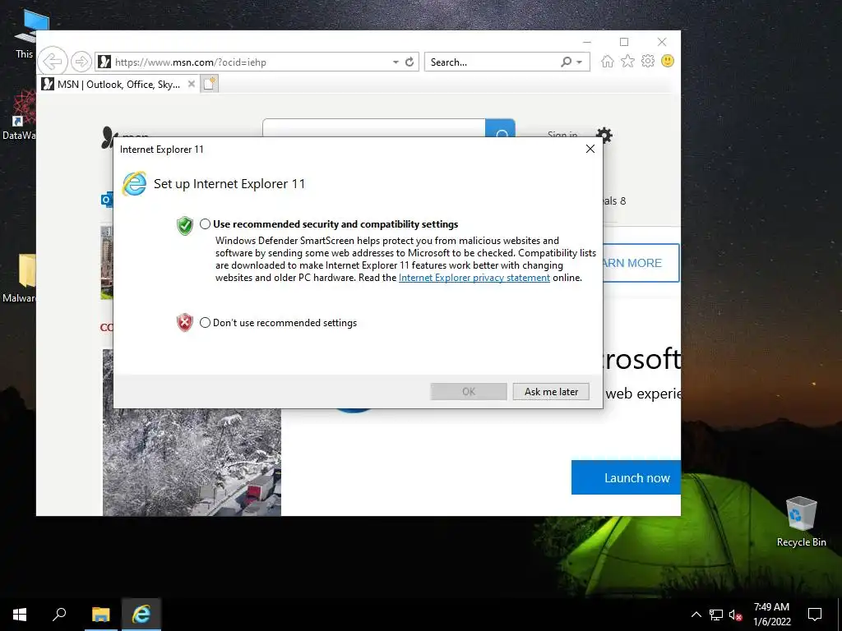Click the snowy road news thumbnail

click(192, 462)
